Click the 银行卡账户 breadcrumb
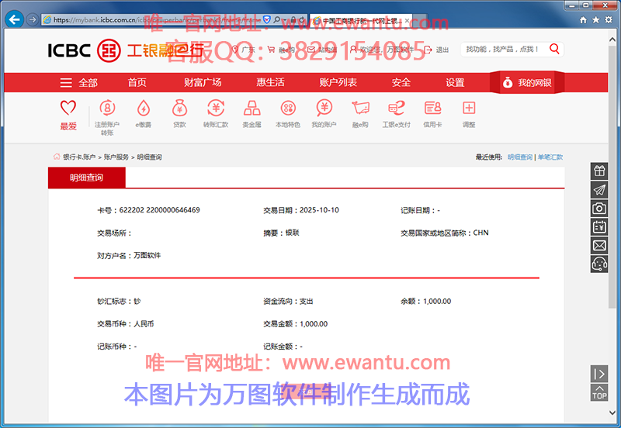Screen dimensions: 621x428 click(x=79, y=157)
